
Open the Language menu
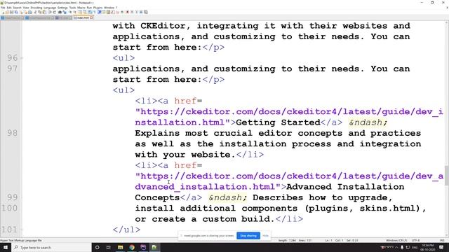click(x=50, y=8)
